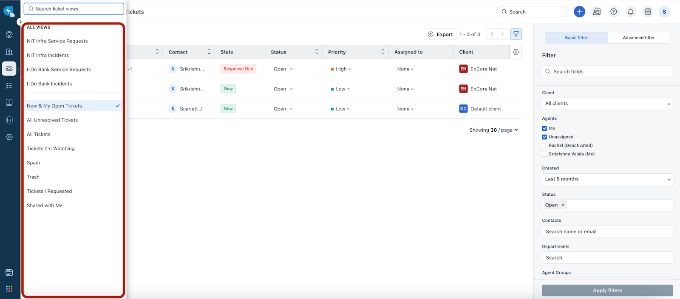Click the blue plus create-new button
680x299 pixels.
[x=579, y=12]
